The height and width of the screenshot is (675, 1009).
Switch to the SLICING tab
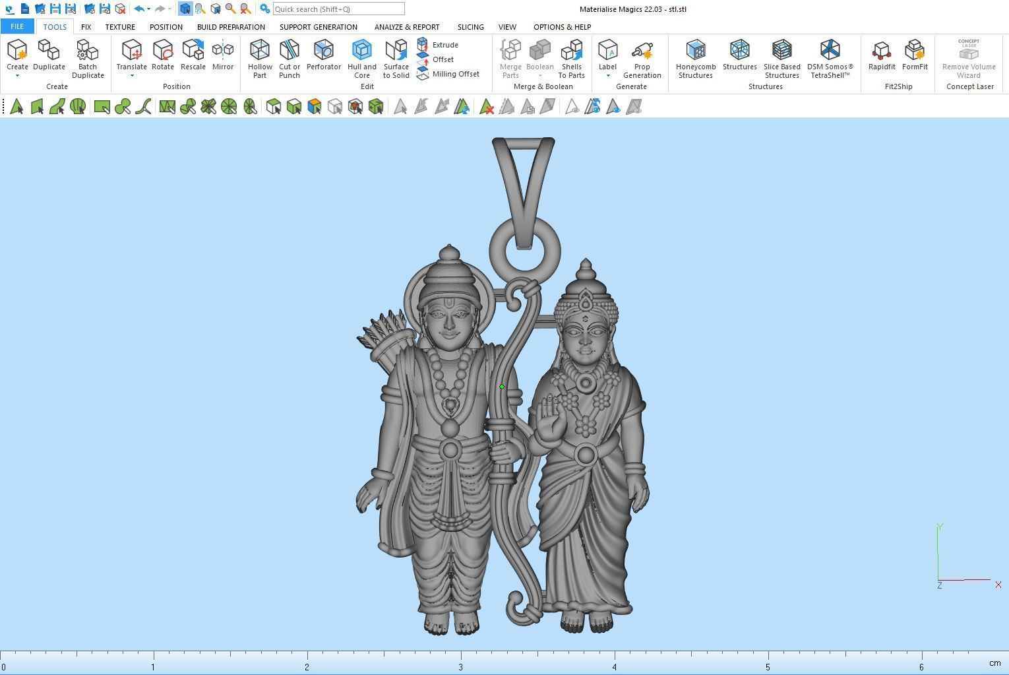(471, 27)
